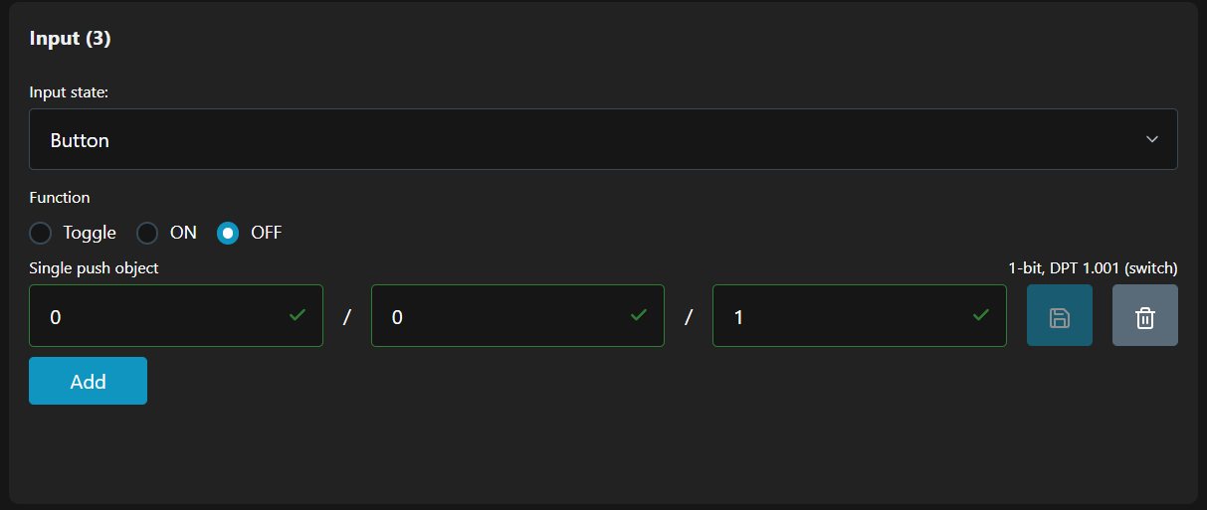Click the green checkmark in the third address field

(980, 315)
